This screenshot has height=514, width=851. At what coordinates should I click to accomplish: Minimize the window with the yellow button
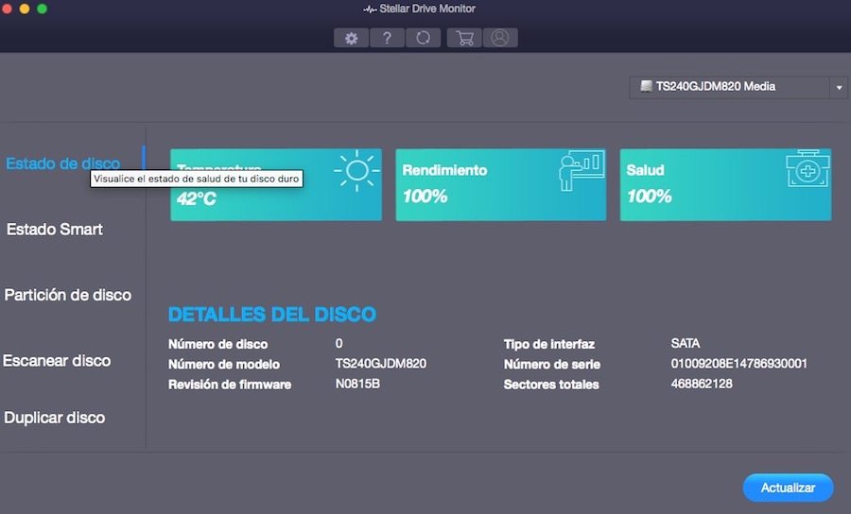point(25,9)
